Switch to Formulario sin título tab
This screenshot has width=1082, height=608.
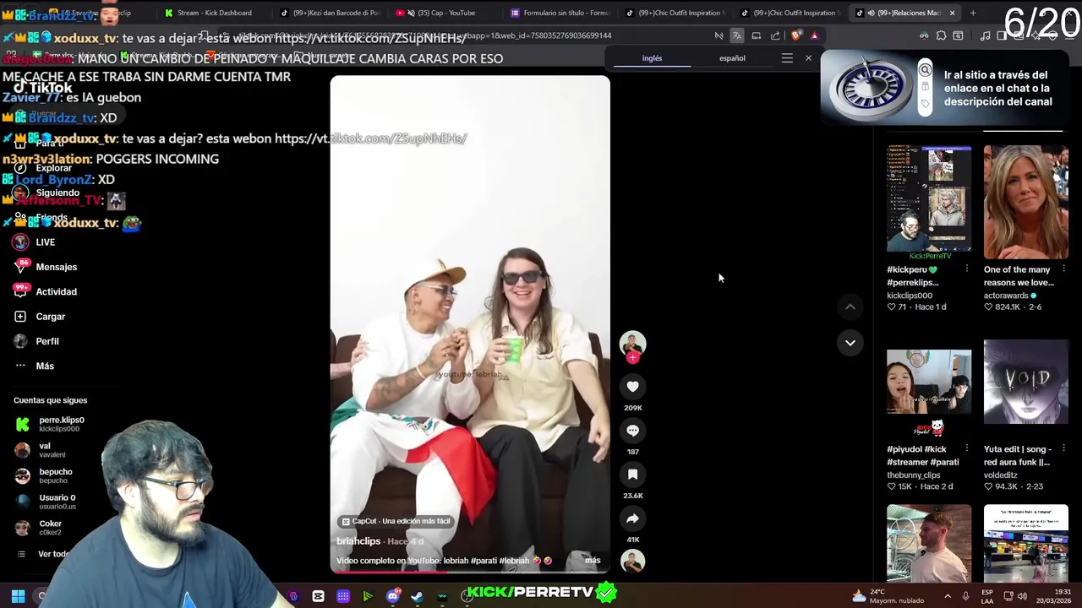click(559, 13)
